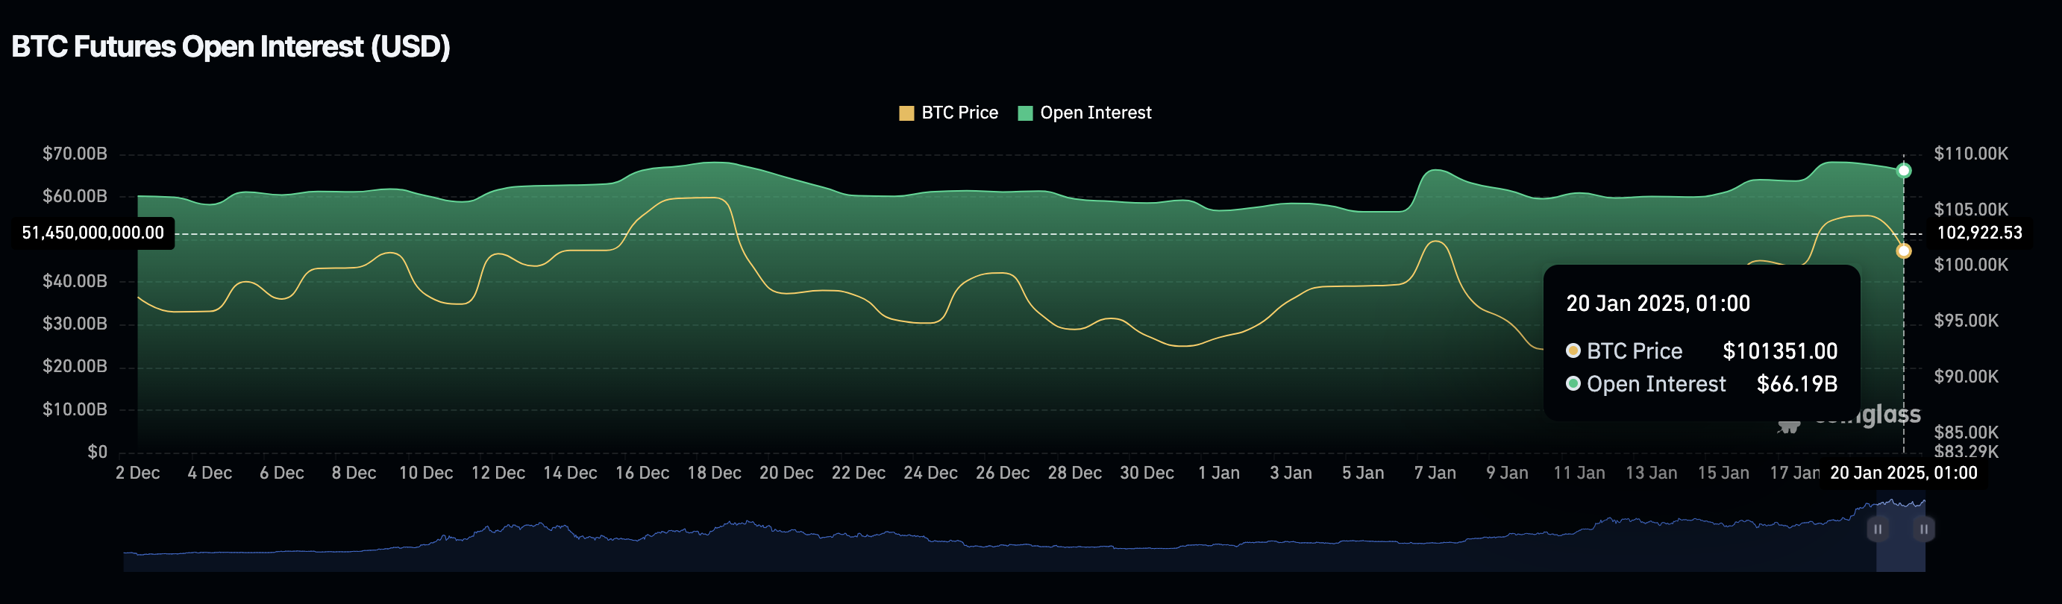Click the 12 Dec date label
2062x604 pixels.
click(x=498, y=473)
